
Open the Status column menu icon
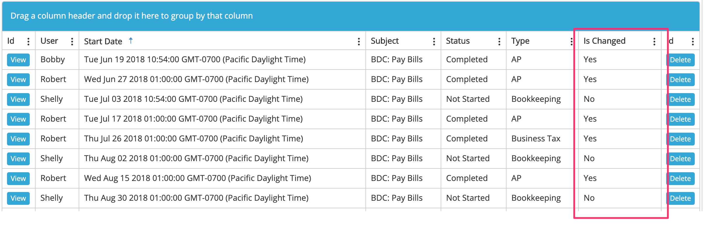499,42
